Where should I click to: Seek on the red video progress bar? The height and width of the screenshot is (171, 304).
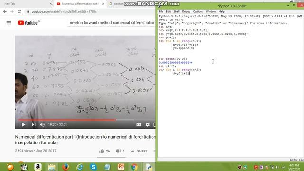[x=67, y=120]
